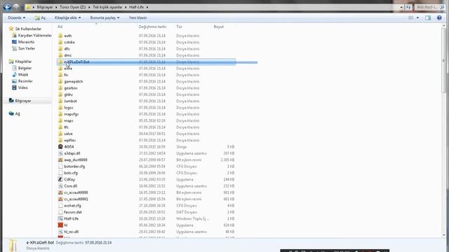Select the auth folder name
Image resolution: width=449 pixels, height=252 pixels.
point(67,36)
